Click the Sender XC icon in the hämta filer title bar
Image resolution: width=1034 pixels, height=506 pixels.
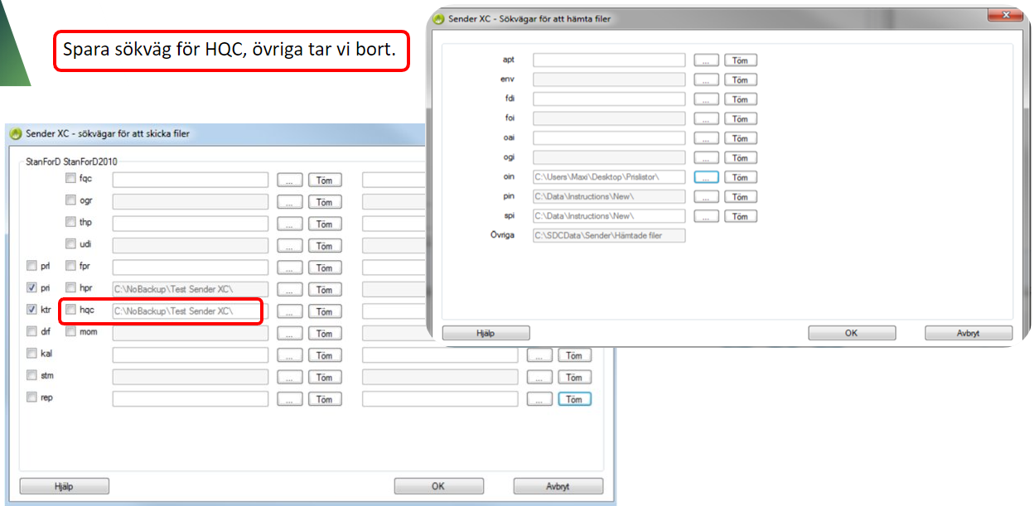point(439,18)
